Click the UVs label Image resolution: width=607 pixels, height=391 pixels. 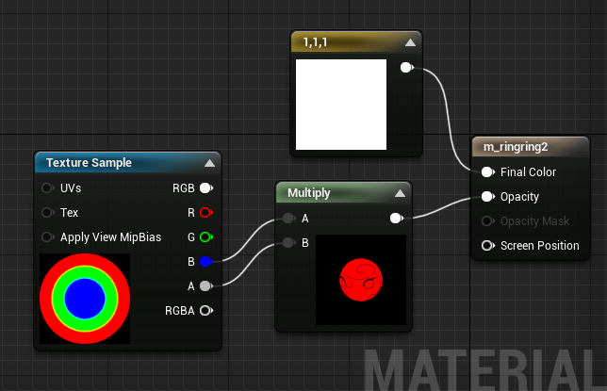(71, 188)
